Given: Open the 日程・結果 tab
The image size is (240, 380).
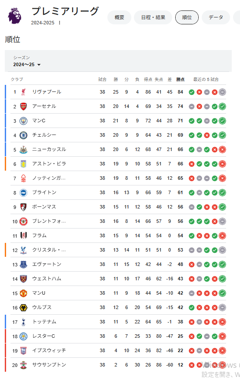Looking at the screenshot, I should pyautogui.click(x=153, y=17).
